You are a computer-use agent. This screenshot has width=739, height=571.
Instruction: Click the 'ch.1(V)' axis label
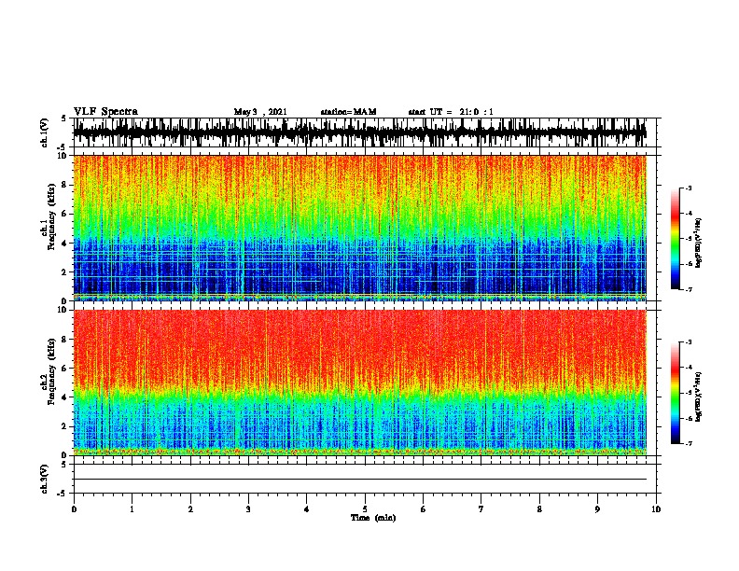coord(45,132)
